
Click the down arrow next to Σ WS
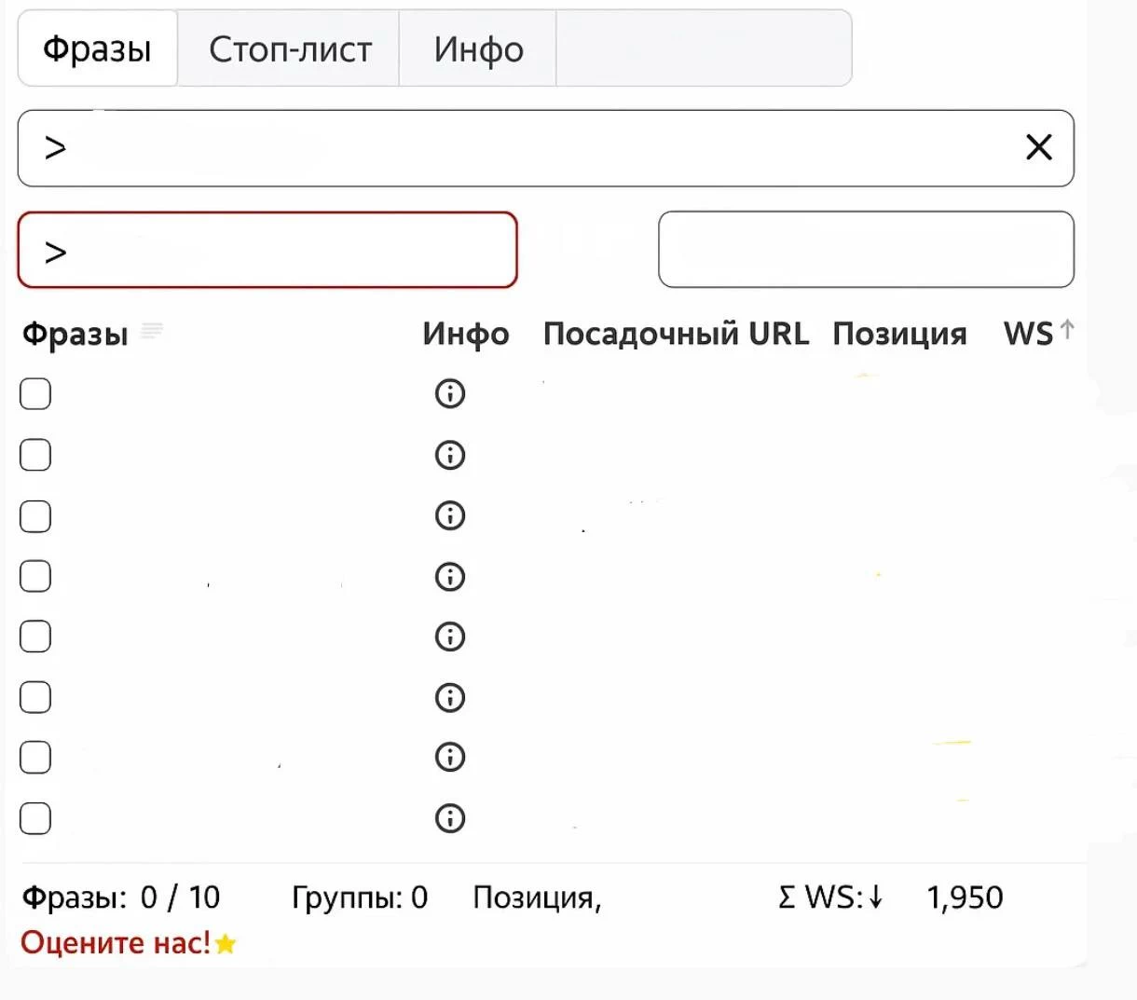coord(875,897)
